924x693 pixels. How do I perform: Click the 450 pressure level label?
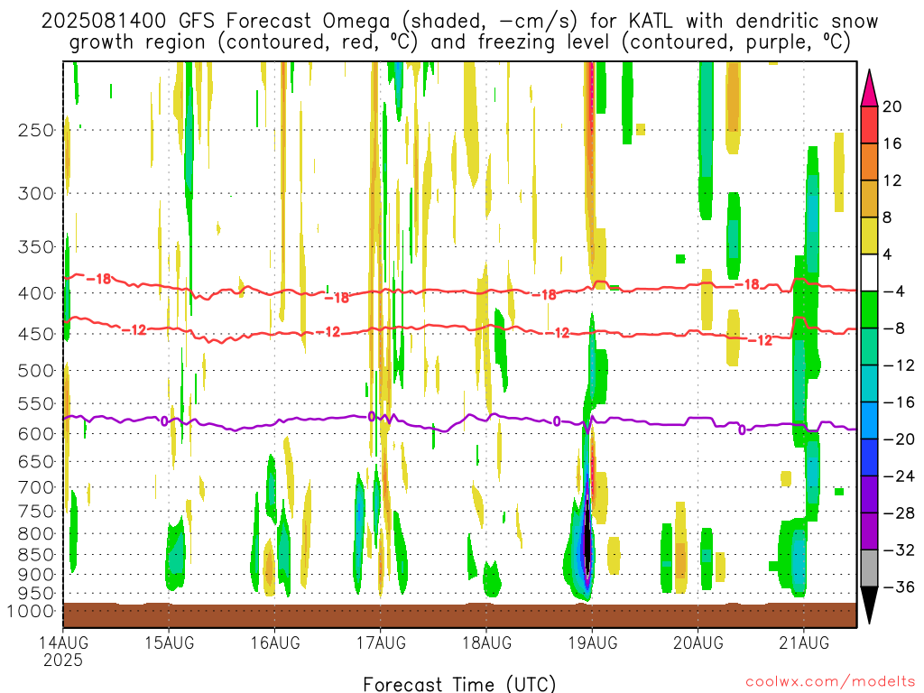(36, 334)
